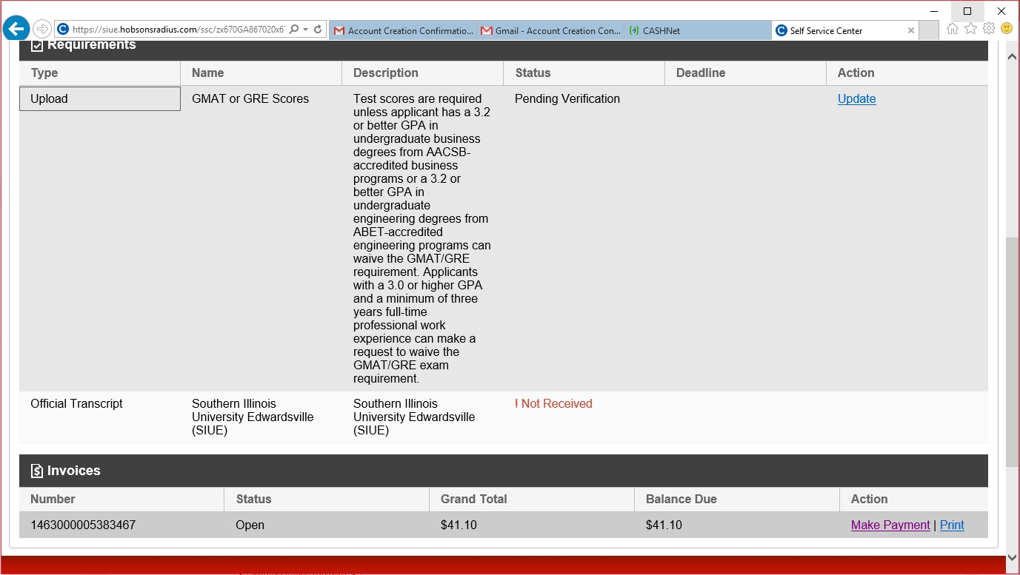Click the Upload type button
The height and width of the screenshot is (575, 1020).
(100, 99)
